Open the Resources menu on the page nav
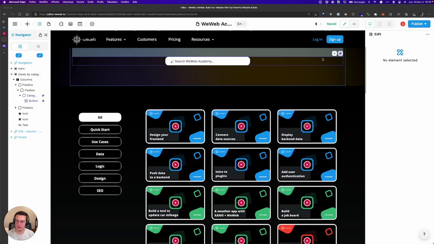434x244 pixels. [203, 39]
